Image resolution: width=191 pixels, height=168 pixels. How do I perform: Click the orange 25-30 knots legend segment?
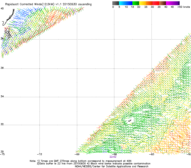coord(149,3)
